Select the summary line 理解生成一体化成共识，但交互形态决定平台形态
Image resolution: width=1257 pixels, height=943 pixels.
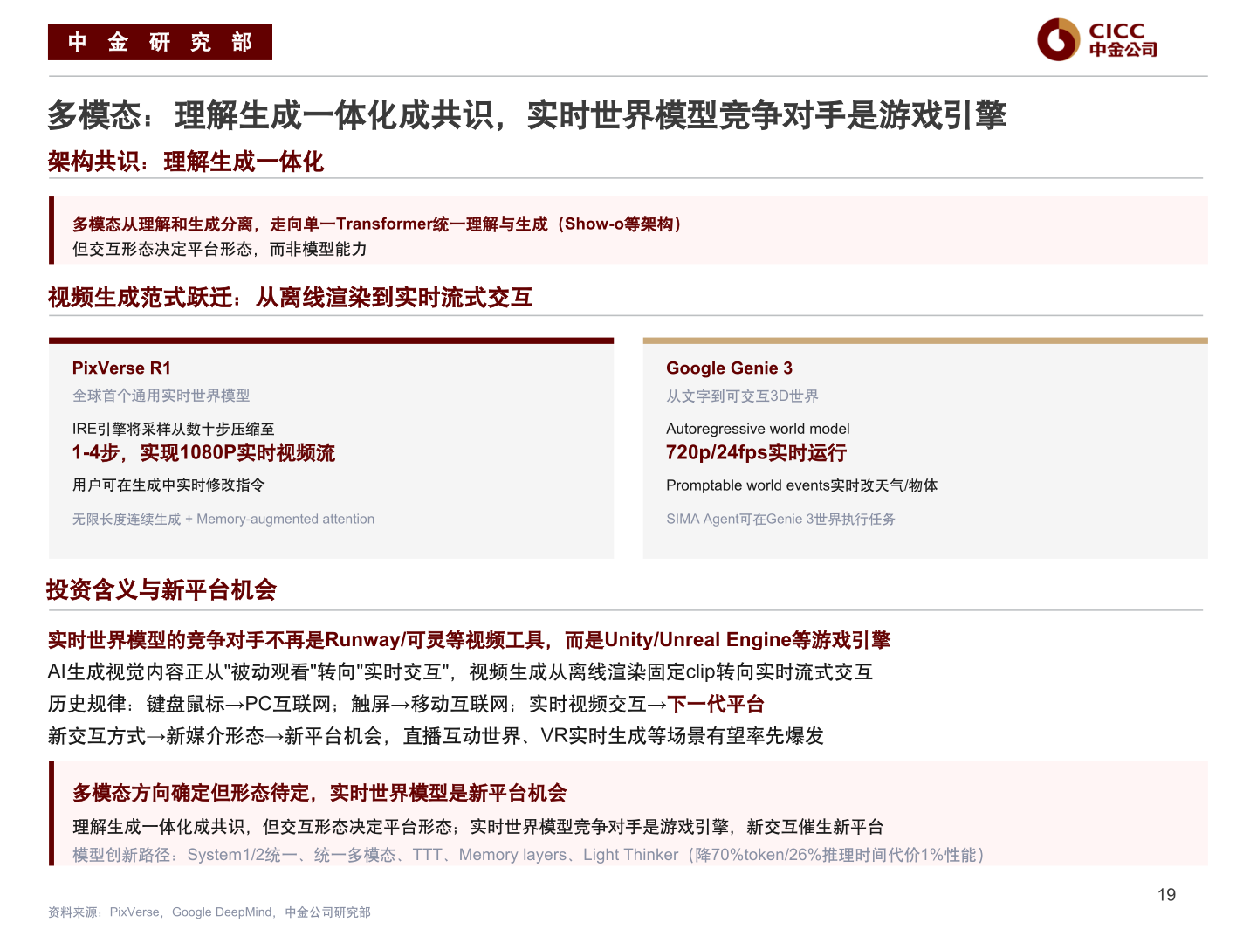[478, 827]
